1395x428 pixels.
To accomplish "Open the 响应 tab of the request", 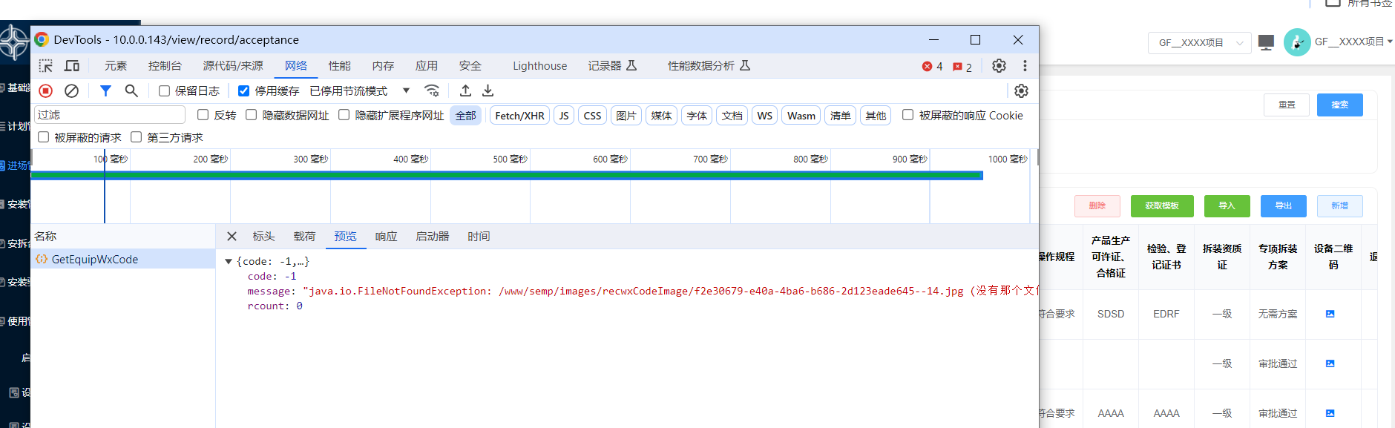I will pos(386,237).
